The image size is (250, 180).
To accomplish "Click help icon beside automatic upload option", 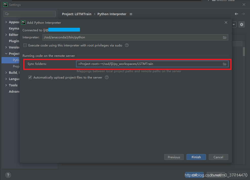I will click(x=107, y=78).
